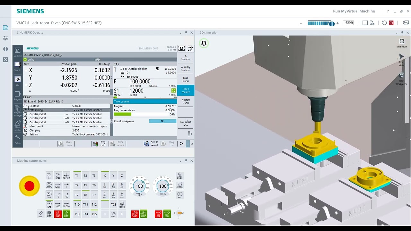Toggle the T8 customer key
The height and width of the screenshot is (231, 411).
coord(85,195)
